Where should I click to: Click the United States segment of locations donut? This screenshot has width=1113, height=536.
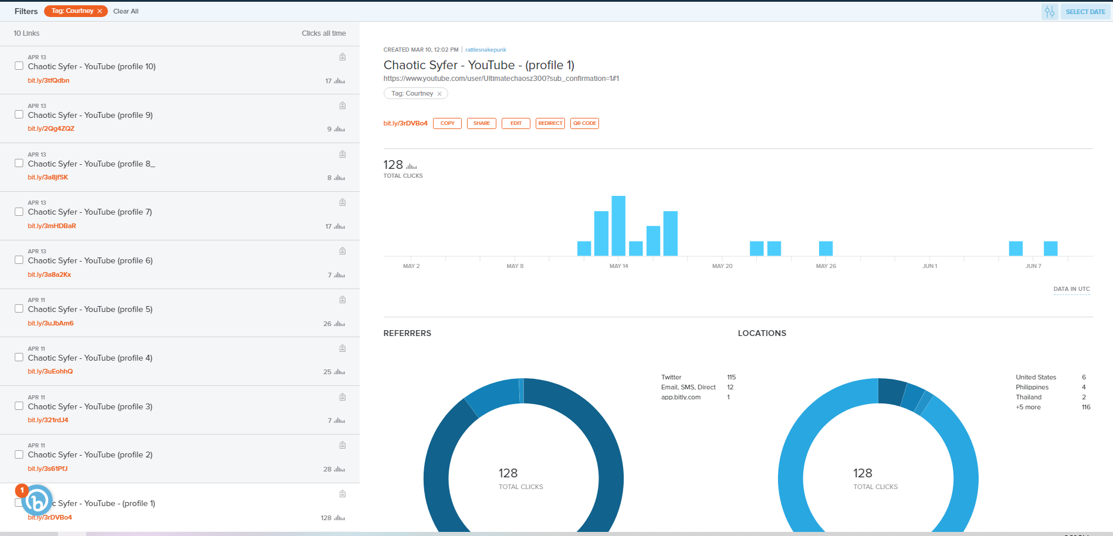point(891,392)
